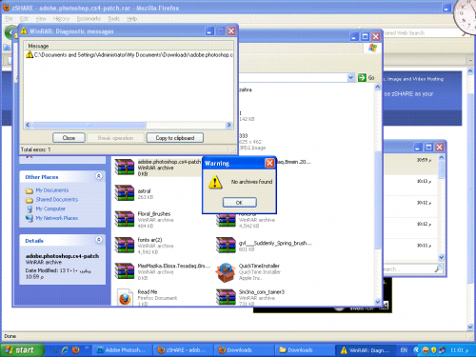Image resolution: width=476 pixels, height=357 pixels.
Task: Switch to Adobe Photoshop taskbar item
Action: tap(122, 350)
